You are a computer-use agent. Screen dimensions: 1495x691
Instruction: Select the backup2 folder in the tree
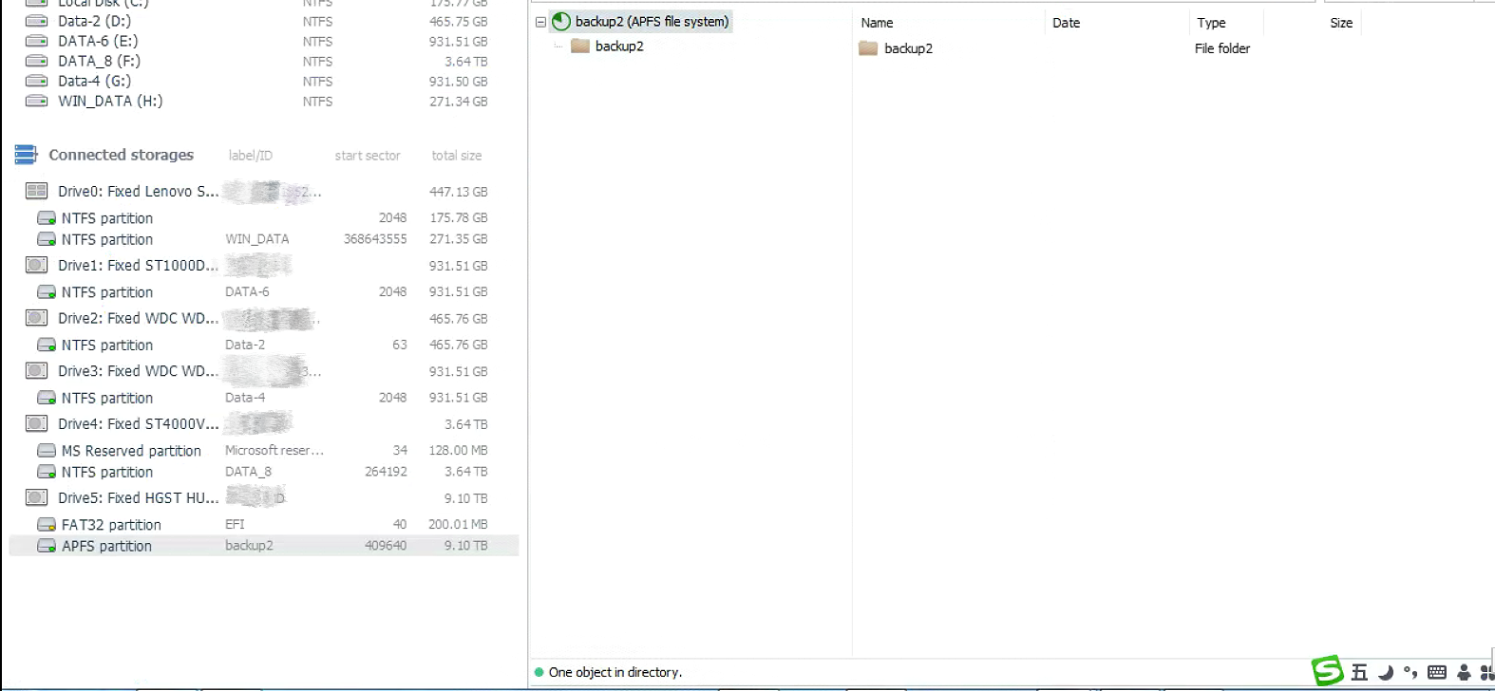click(x=619, y=46)
